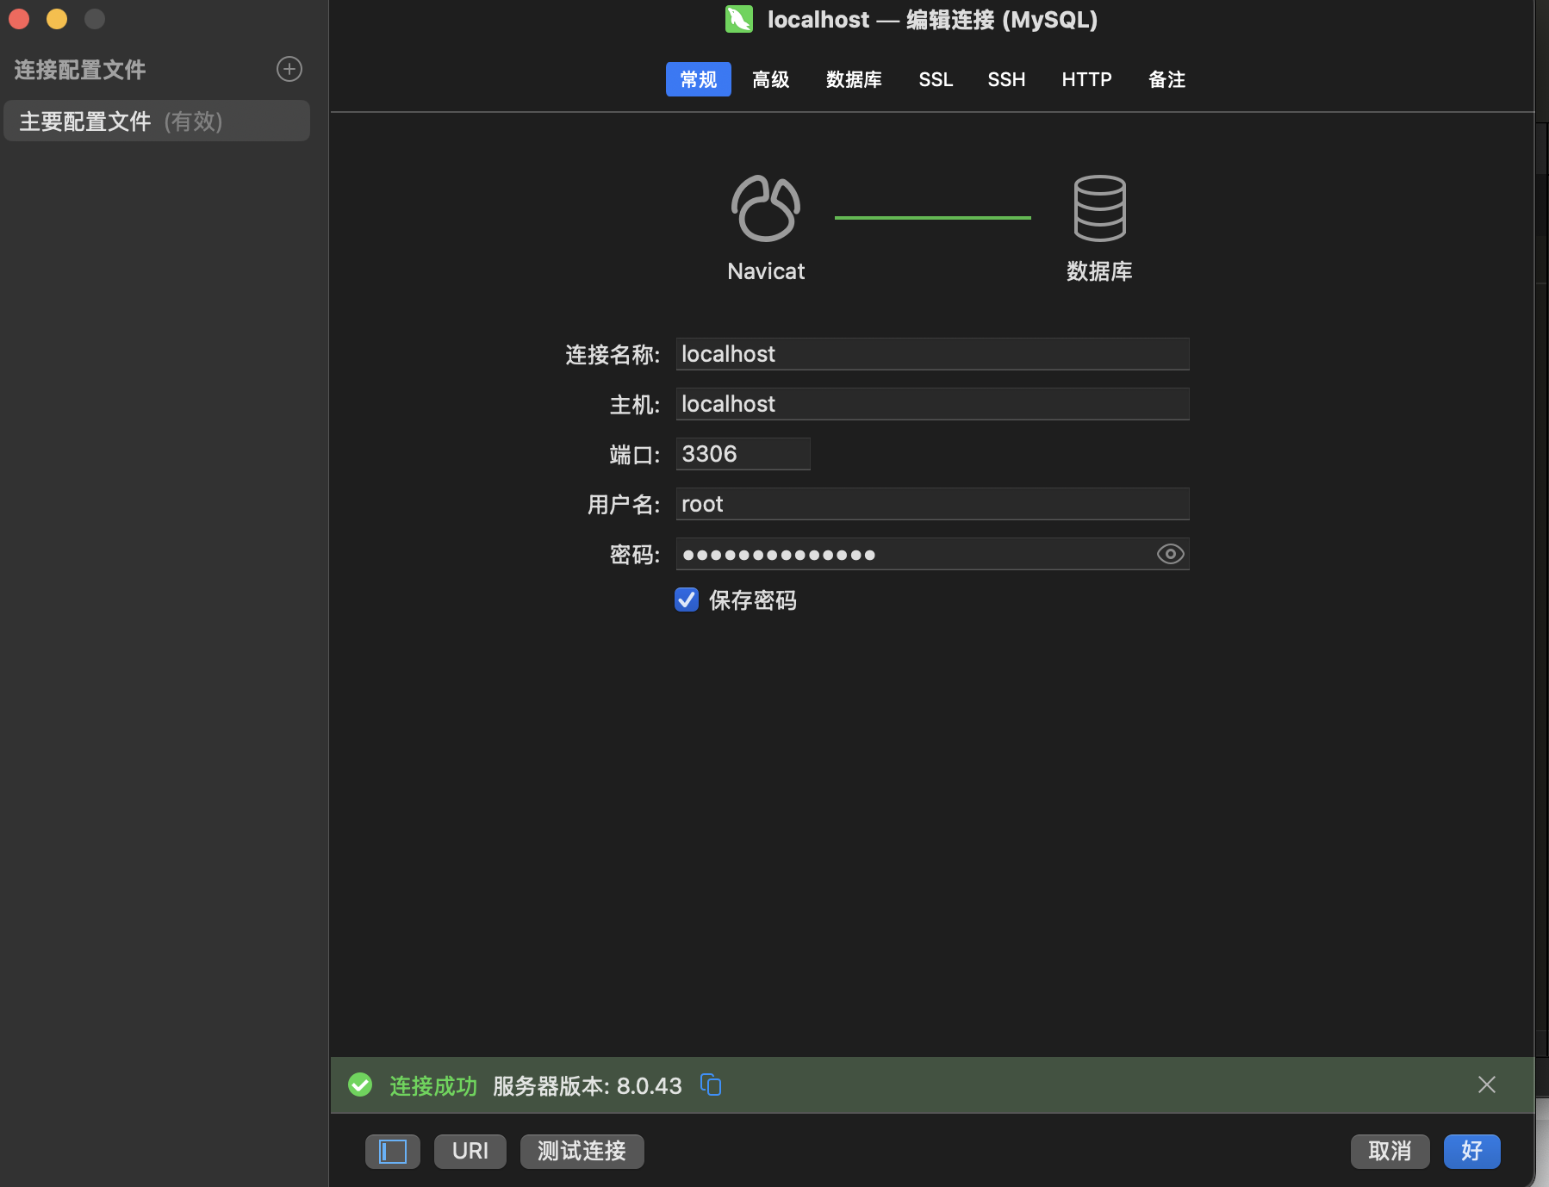1549x1187 pixels.
Task: Switch to the 常规 tab
Action: 699,79
